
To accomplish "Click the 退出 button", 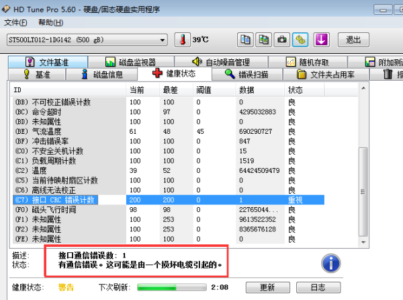I will point(353,40).
